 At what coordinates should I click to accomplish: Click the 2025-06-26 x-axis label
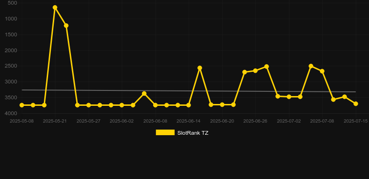pyautogui.click(x=255, y=121)
